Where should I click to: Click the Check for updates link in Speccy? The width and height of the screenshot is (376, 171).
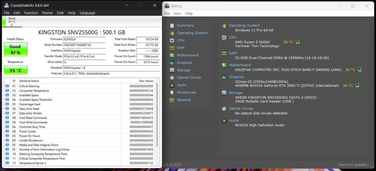[x=353, y=165]
